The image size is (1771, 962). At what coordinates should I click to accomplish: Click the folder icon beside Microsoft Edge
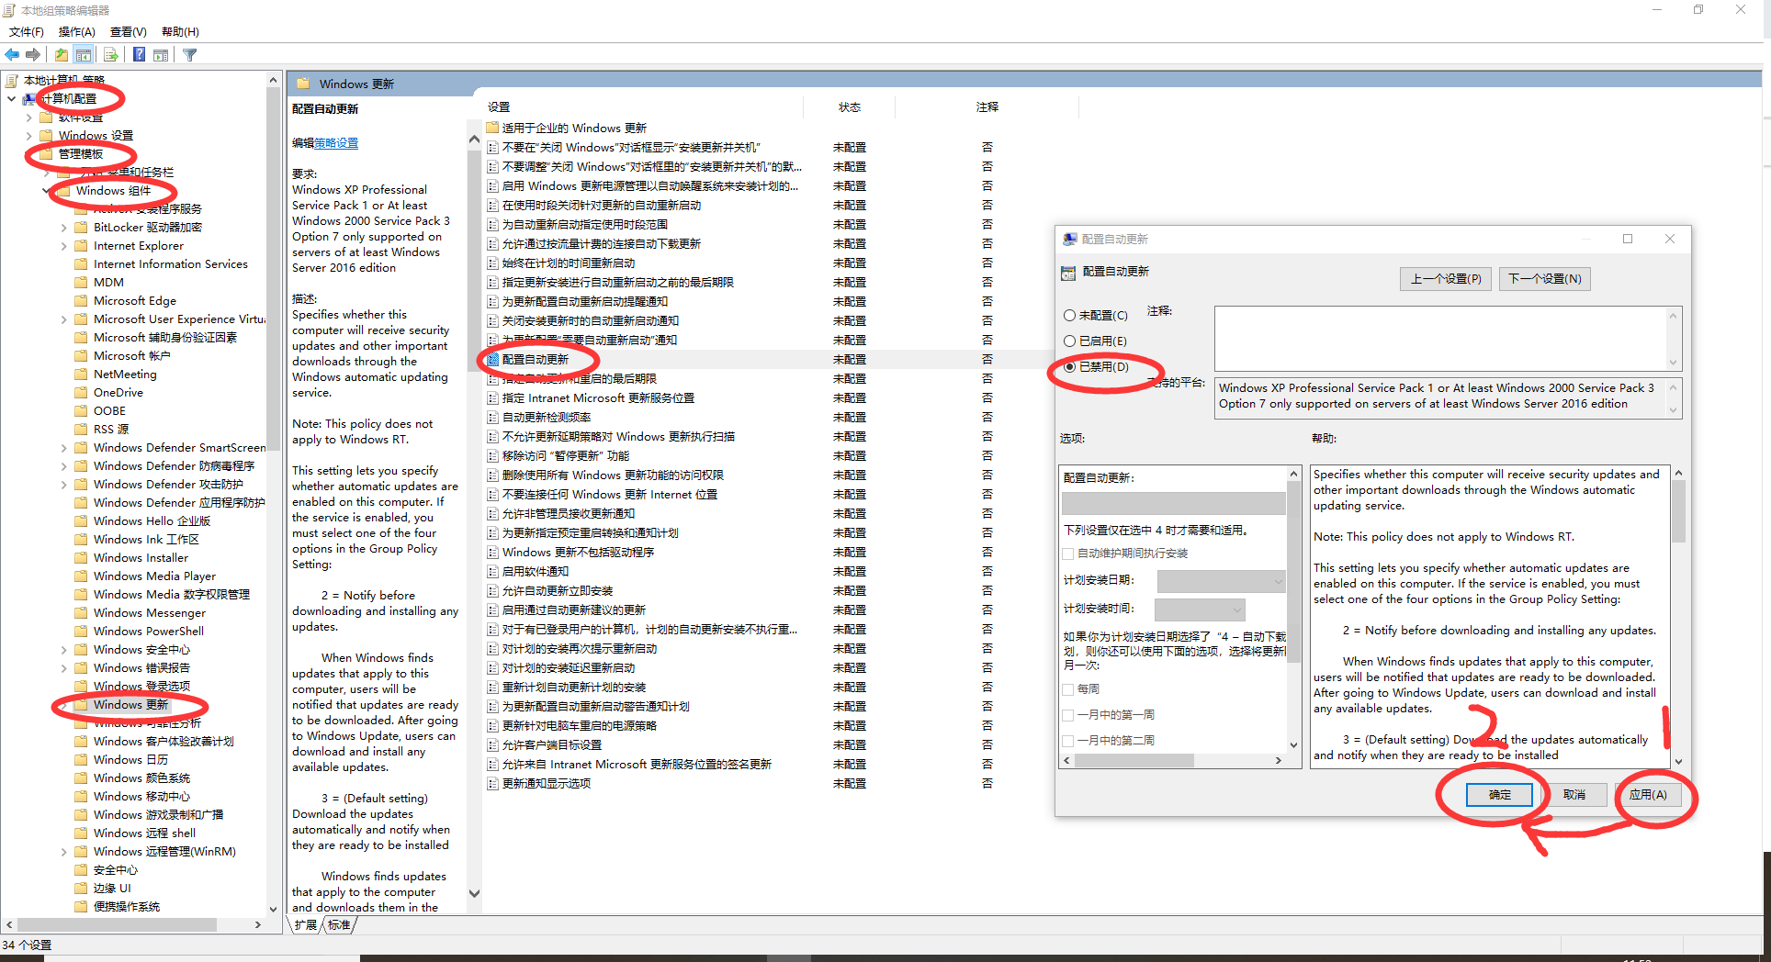(81, 300)
